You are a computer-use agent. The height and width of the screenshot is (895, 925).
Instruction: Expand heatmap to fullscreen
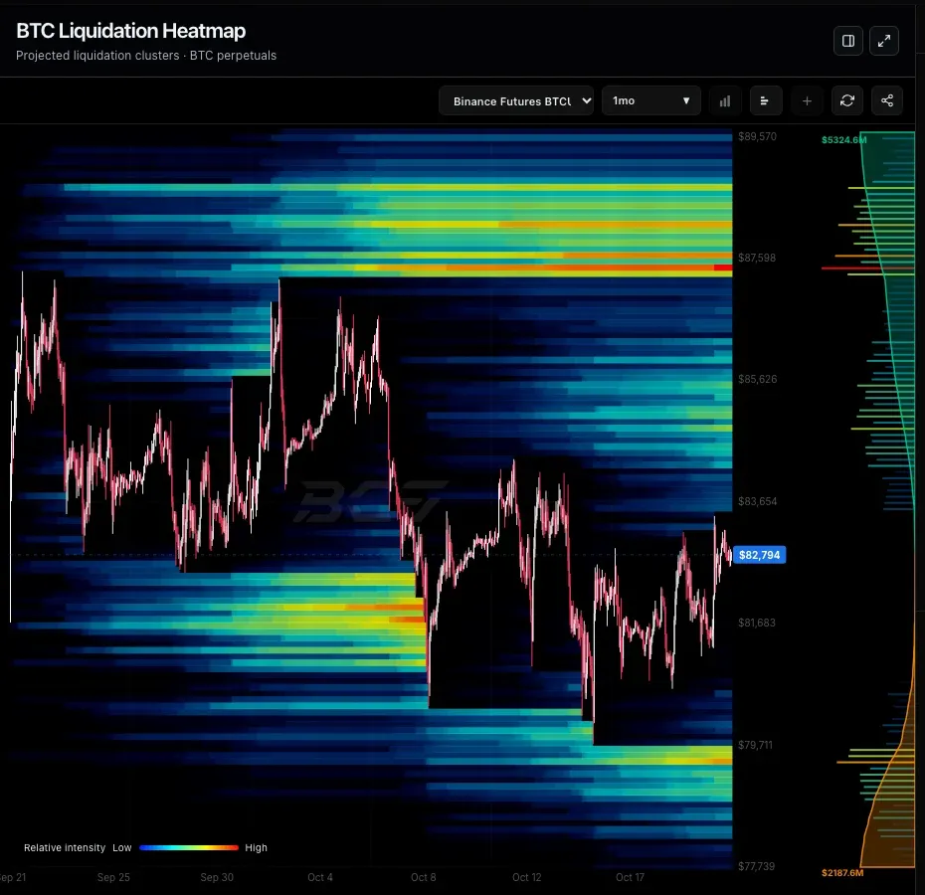pyautogui.click(x=883, y=41)
